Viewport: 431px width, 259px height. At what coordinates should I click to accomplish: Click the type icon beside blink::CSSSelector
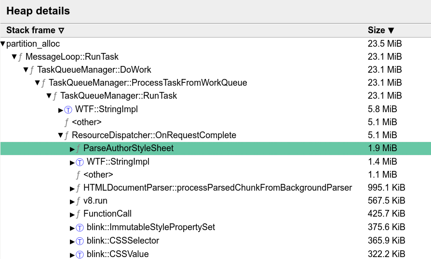click(80, 241)
